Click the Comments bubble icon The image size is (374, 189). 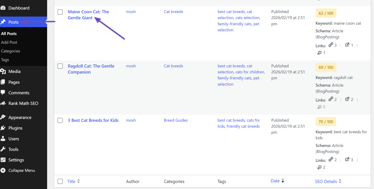[x=3, y=93]
